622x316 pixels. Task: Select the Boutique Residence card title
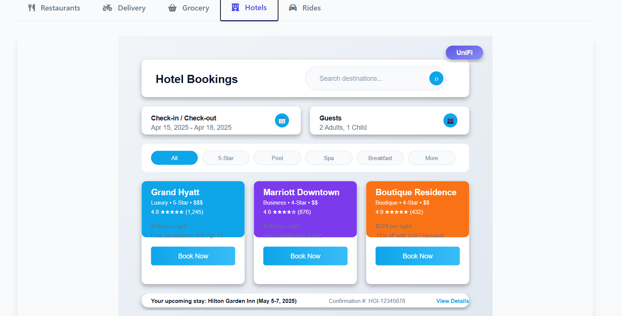pyautogui.click(x=416, y=192)
